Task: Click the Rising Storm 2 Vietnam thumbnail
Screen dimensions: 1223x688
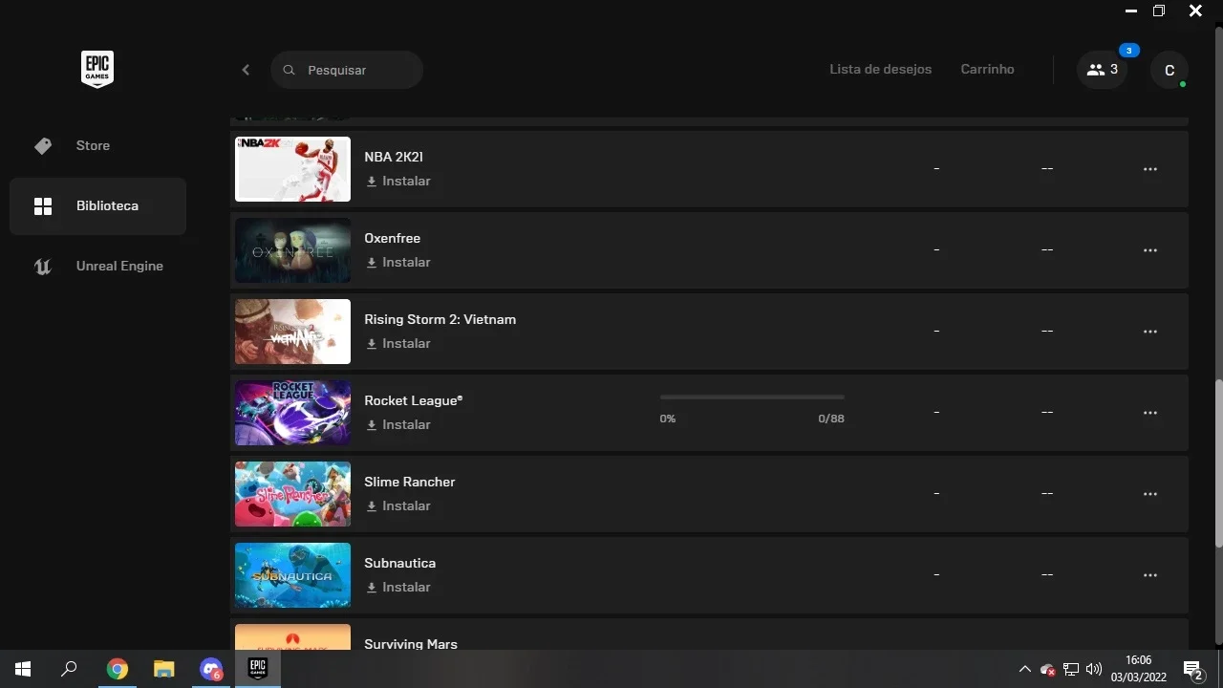Action: (x=292, y=332)
